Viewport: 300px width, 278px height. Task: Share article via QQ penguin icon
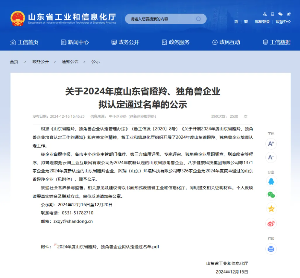click(271, 181)
